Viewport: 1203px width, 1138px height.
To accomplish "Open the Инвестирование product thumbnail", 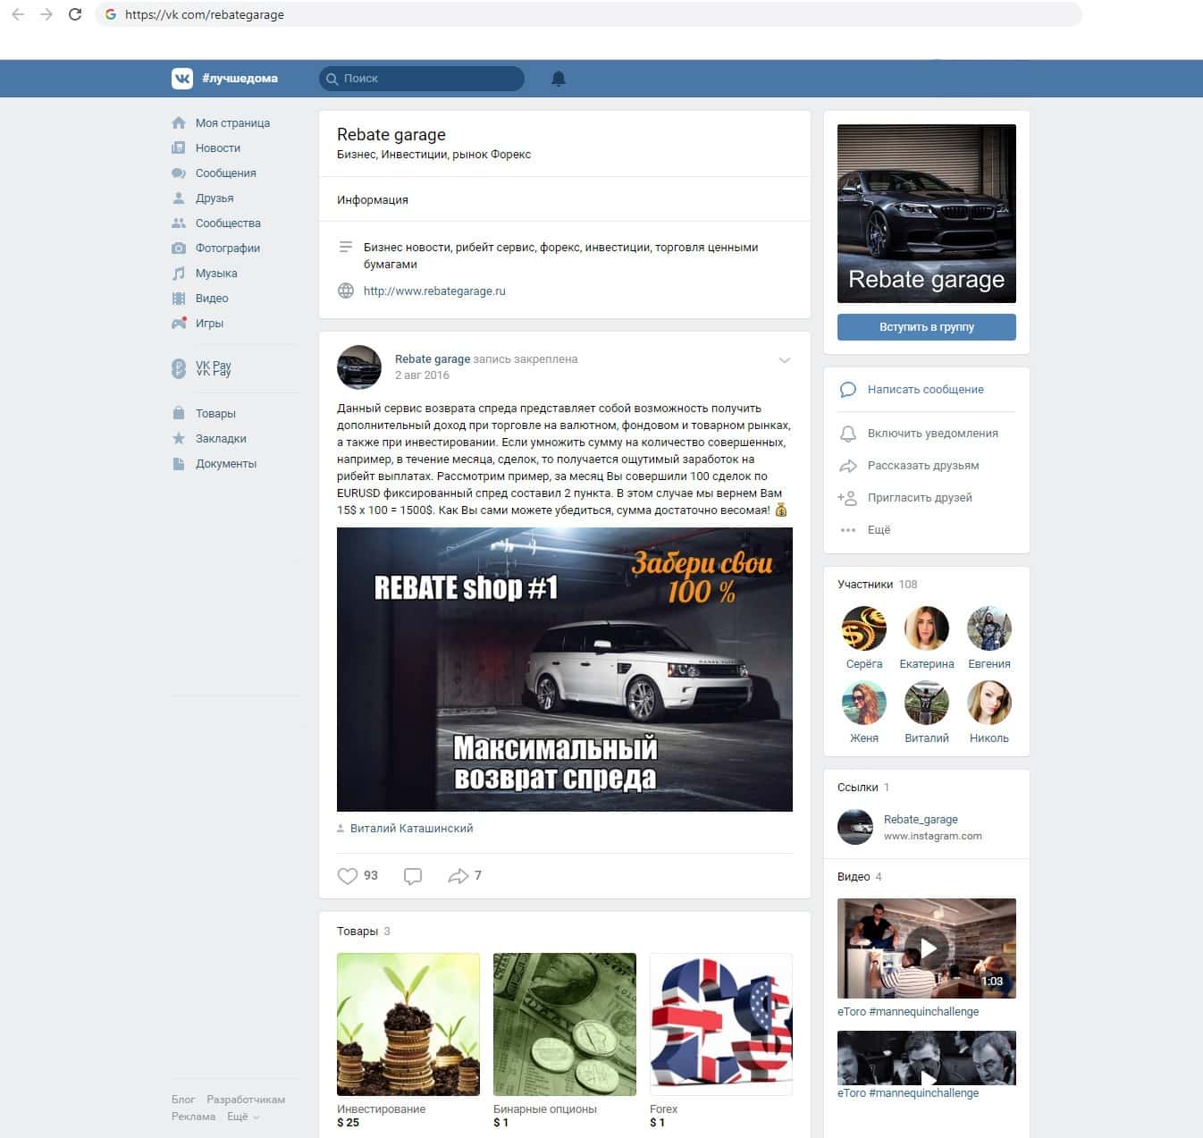I will pyautogui.click(x=408, y=1024).
